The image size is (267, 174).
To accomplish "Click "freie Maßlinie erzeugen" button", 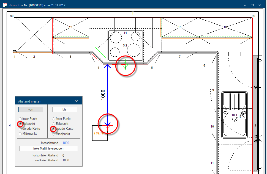I will point(48,148).
